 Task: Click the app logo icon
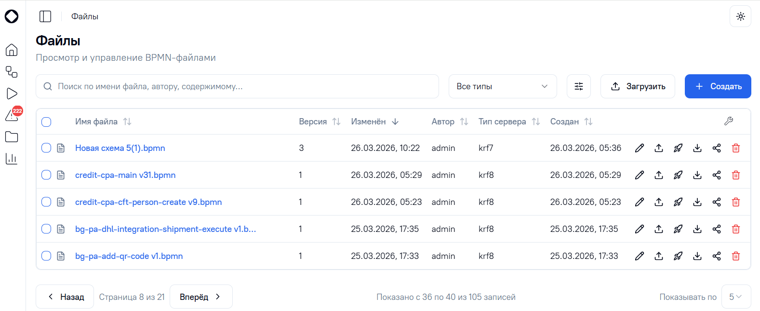pyautogui.click(x=12, y=16)
